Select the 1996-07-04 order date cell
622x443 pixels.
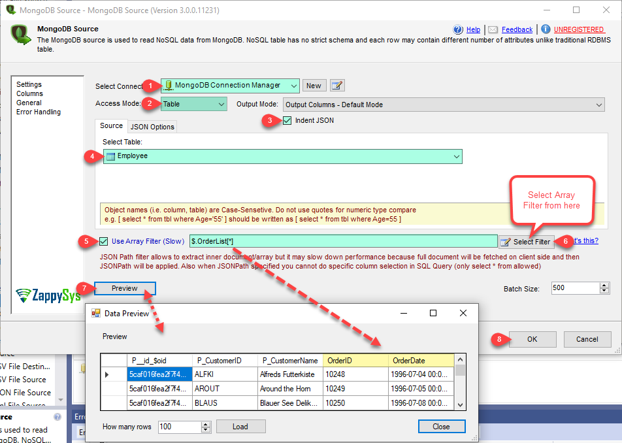pyautogui.click(x=421, y=374)
